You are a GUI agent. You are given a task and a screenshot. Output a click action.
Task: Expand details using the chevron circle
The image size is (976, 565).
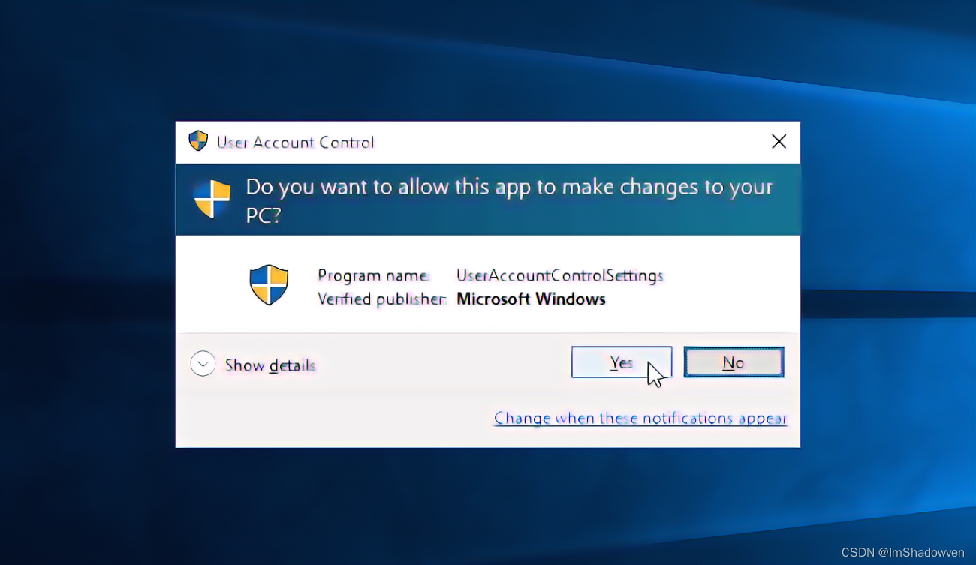(203, 363)
